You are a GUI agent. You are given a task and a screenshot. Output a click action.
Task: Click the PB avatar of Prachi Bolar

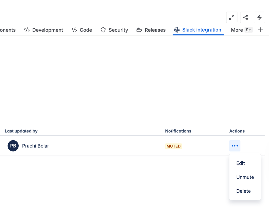[x=13, y=146]
